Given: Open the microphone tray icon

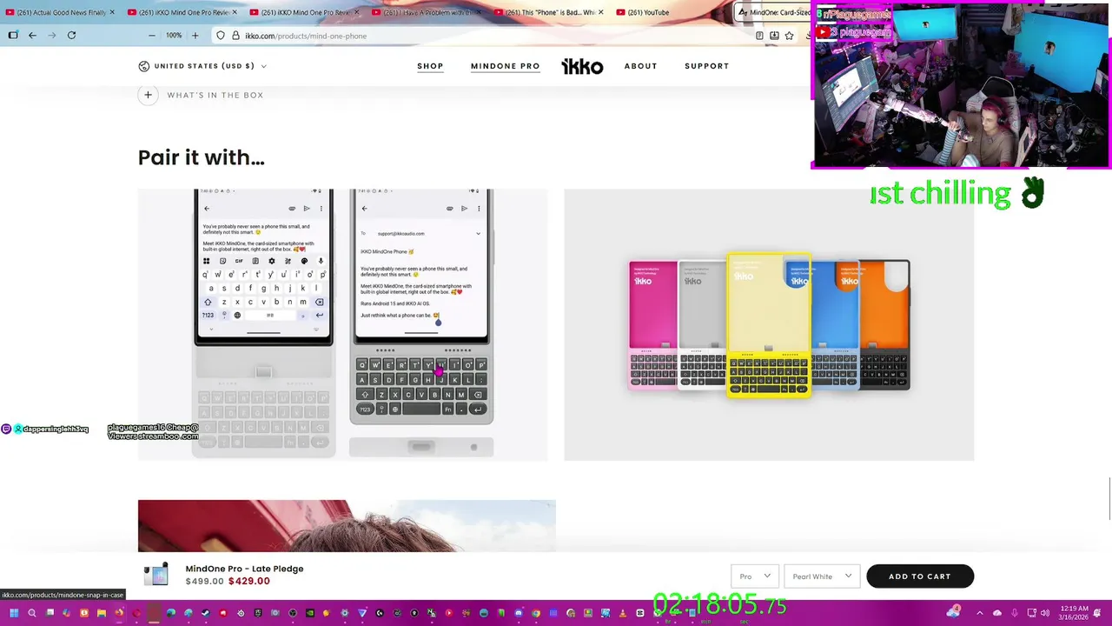Looking at the screenshot, I should coord(1014,613).
